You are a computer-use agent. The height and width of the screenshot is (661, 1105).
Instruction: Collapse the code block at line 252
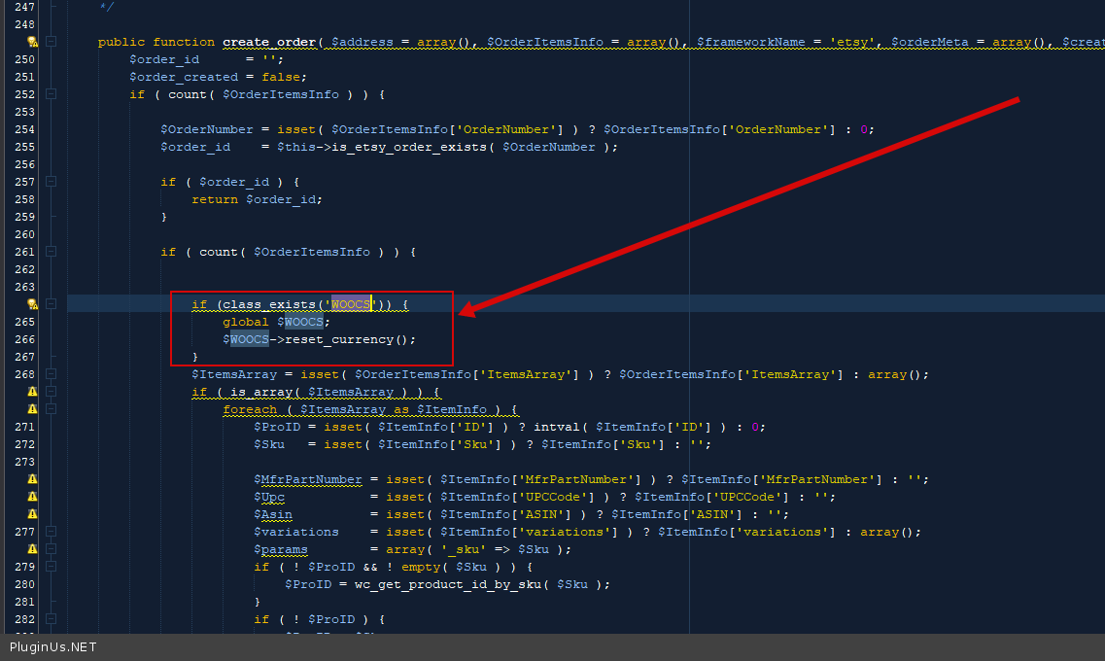[51, 94]
